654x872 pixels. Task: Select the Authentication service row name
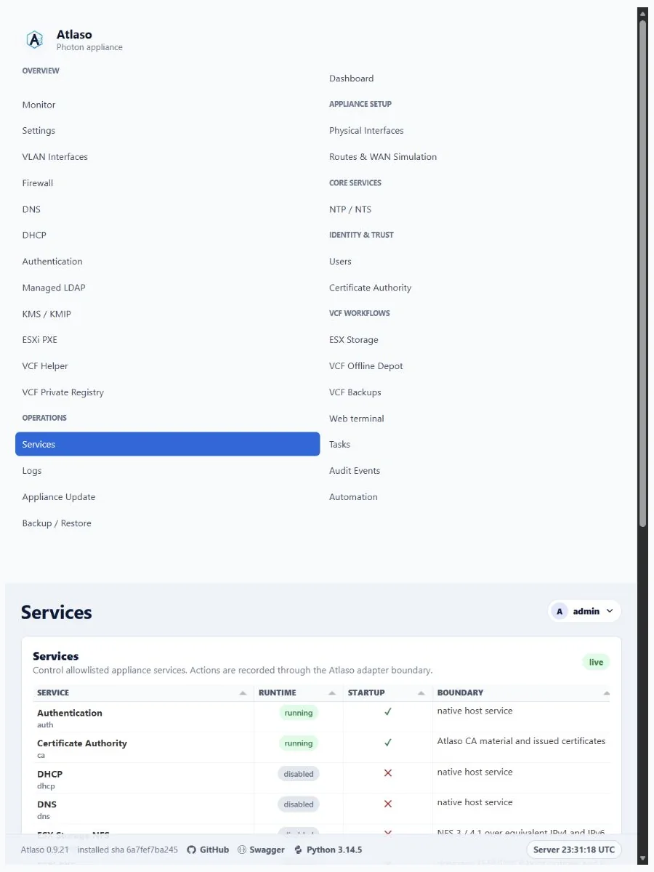[70, 713]
